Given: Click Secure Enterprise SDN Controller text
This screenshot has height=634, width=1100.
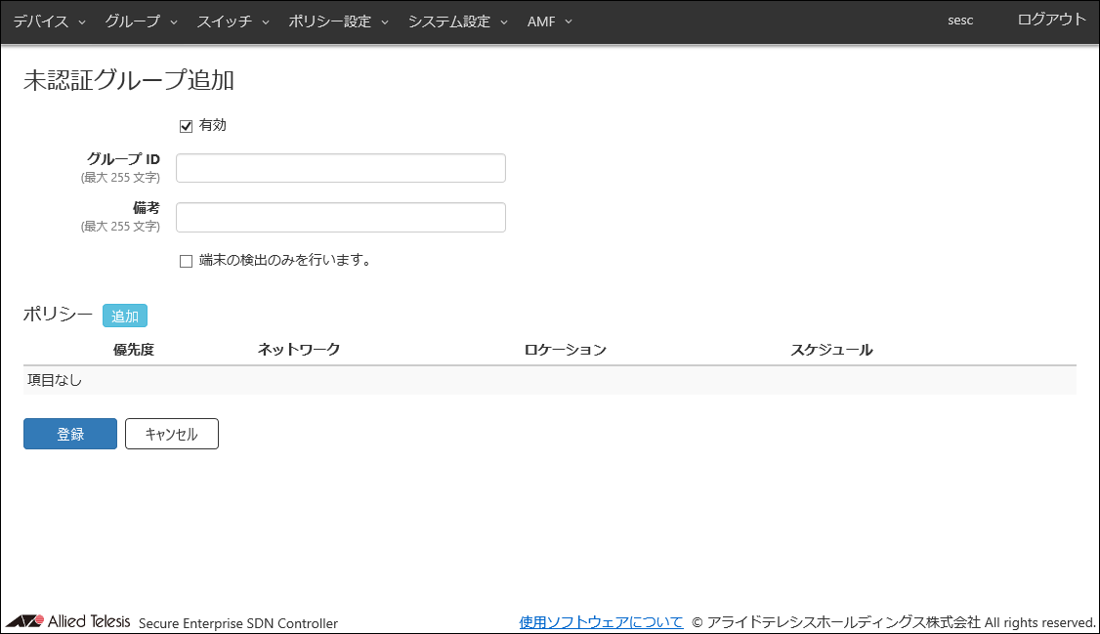Looking at the screenshot, I should click(238, 623).
